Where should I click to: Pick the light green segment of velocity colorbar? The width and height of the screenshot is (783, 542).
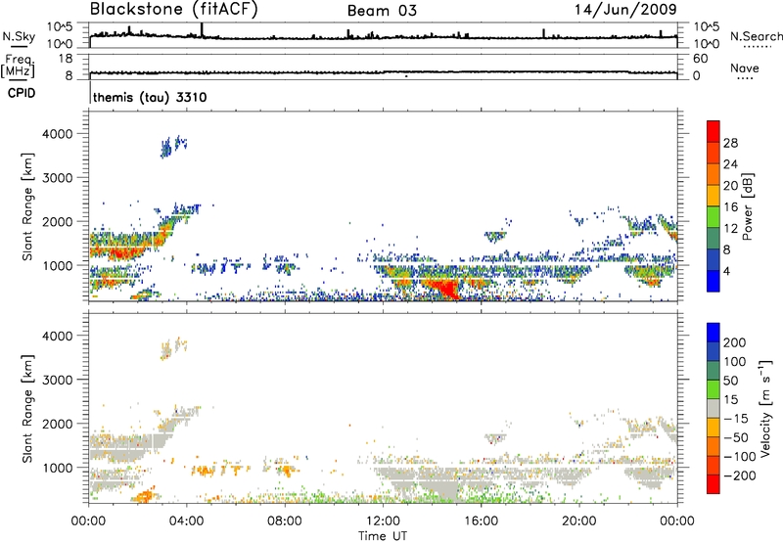(714, 389)
